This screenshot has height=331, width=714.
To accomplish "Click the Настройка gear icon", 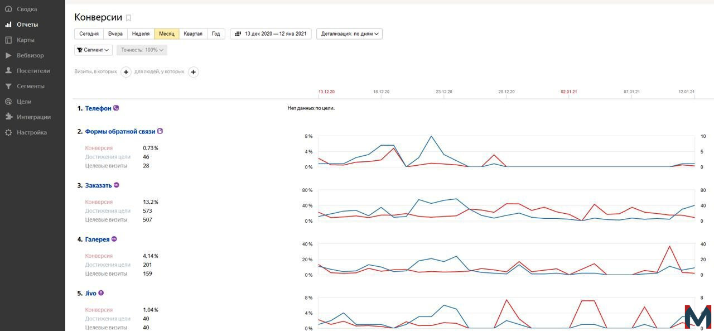I will point(8,133).
